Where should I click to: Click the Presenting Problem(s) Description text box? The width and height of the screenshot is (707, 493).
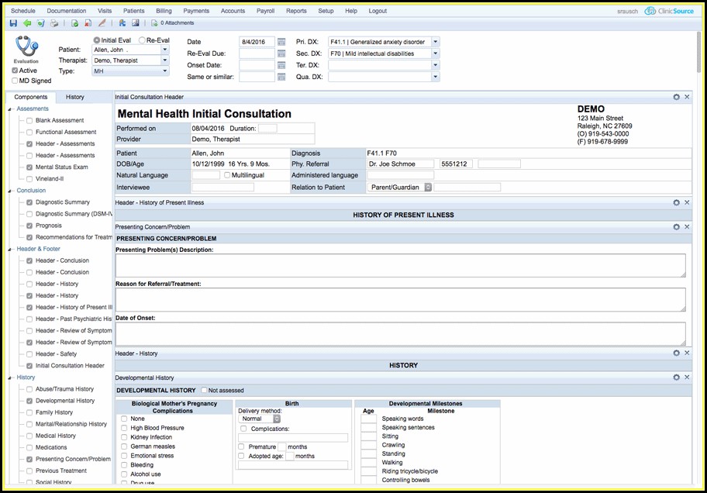point(399,265)
